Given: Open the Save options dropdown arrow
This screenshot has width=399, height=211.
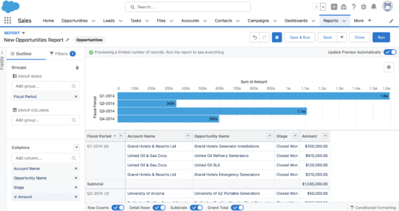Looking at the screenshot, I should coord(342,37).
